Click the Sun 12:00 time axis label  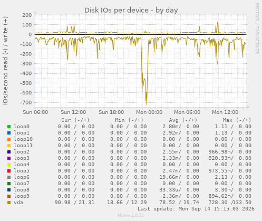coord(73,112)
